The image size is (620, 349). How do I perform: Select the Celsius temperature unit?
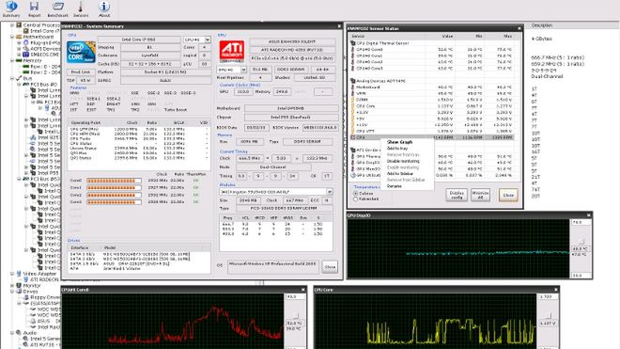click(355, 194)
